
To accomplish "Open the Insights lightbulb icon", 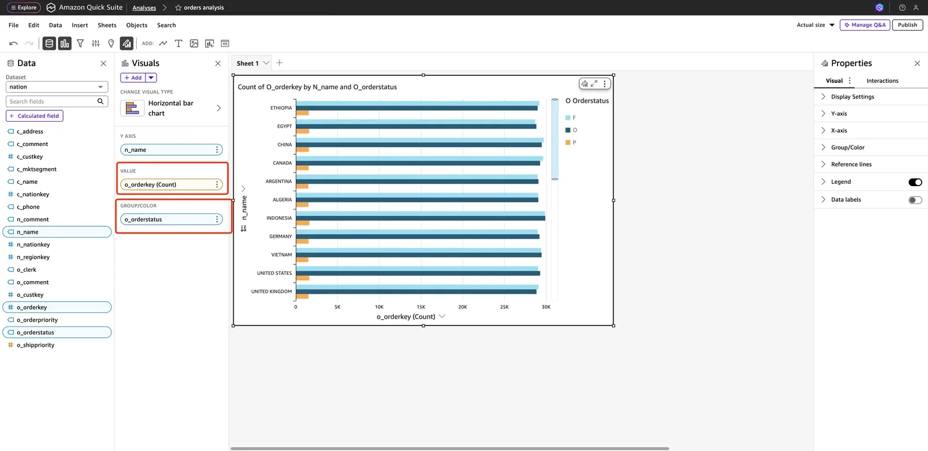I will (x=111, y=43).
